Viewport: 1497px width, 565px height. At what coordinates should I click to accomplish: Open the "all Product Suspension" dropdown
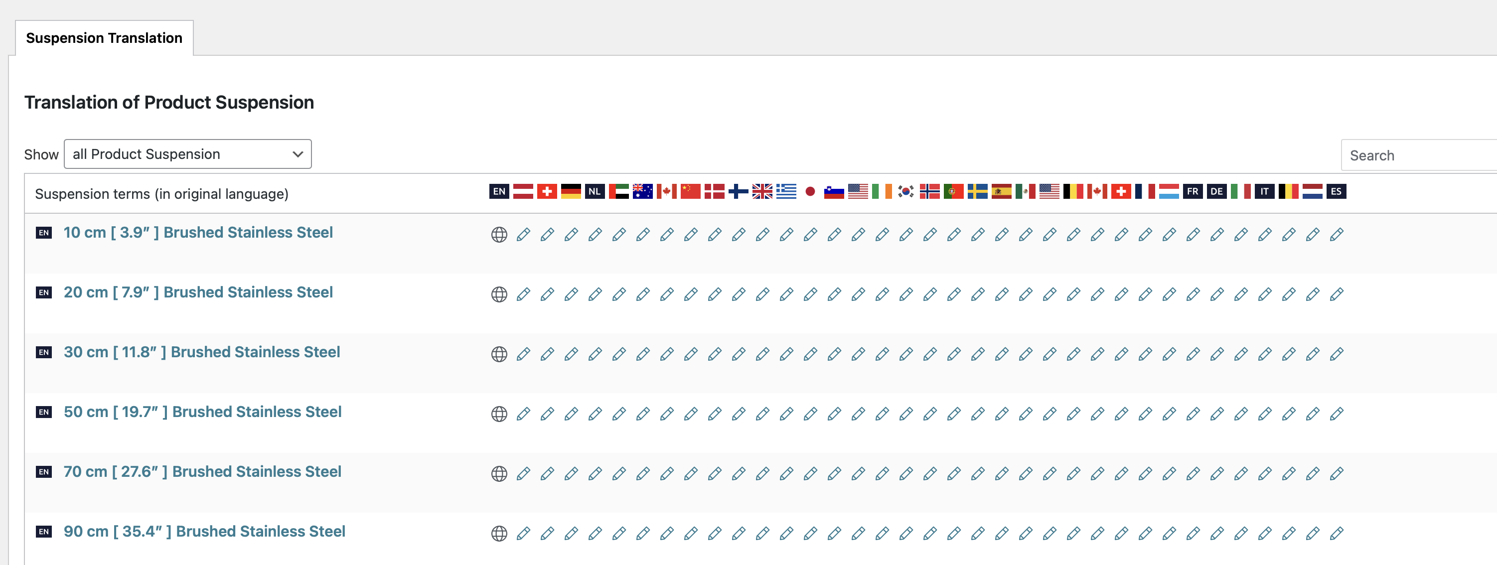pos(188,154)
